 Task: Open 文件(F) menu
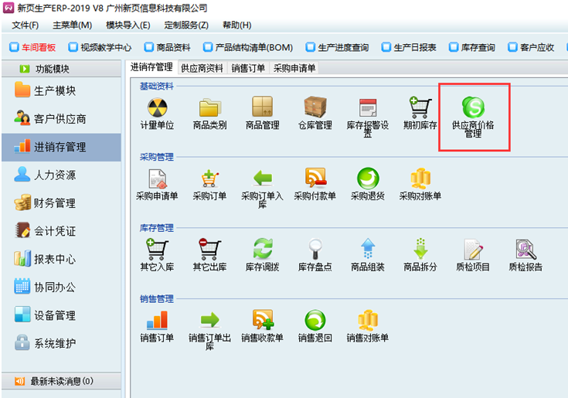(x=26, y=26)
